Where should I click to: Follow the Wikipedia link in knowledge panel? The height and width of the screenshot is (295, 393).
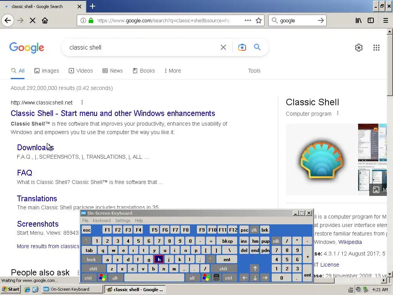pyautogui.click(x=350, y=242)
